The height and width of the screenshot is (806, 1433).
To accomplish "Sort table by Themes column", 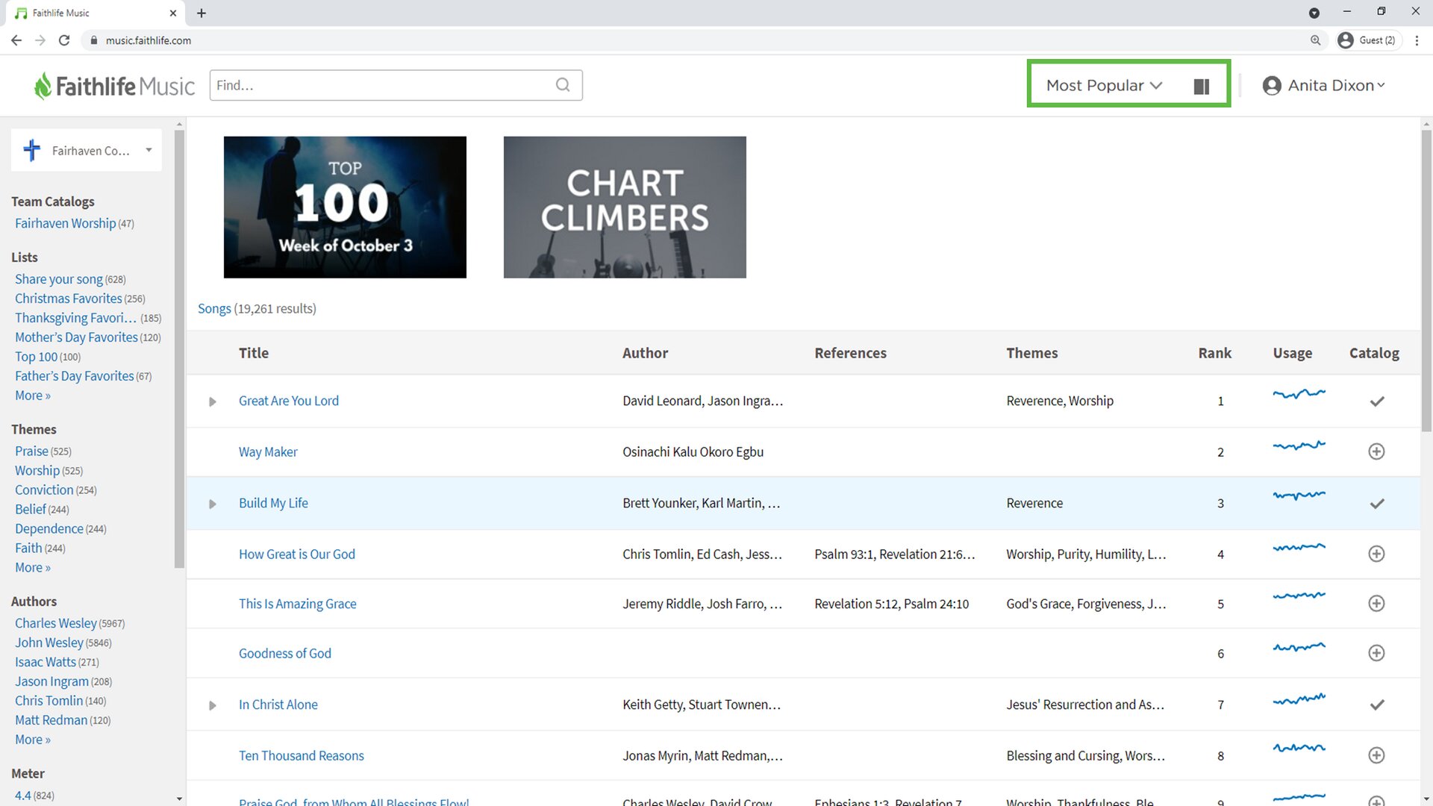I will point(1031,353).
